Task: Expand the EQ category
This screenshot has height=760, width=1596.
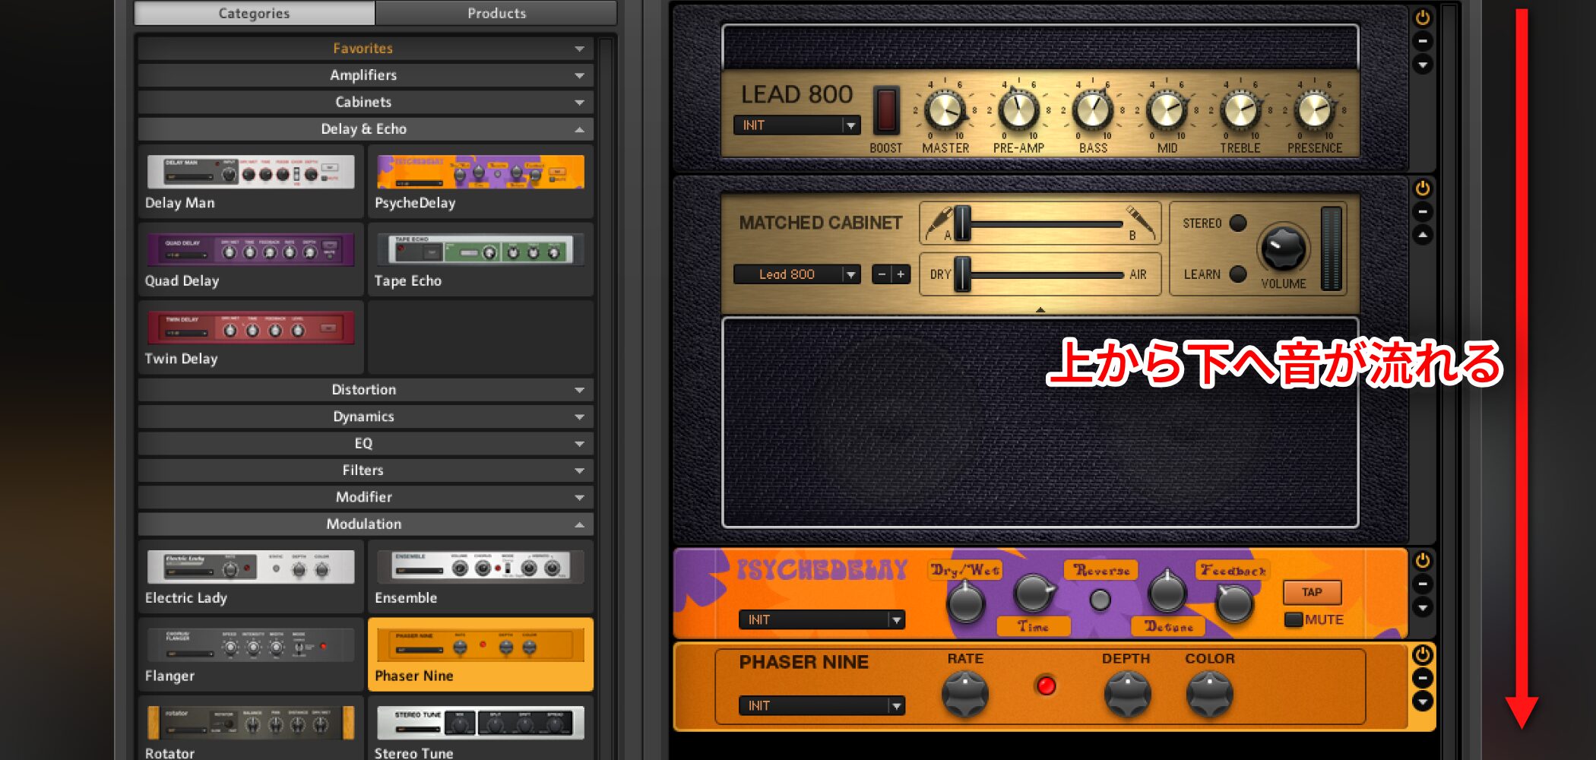Action: point(365,443)
